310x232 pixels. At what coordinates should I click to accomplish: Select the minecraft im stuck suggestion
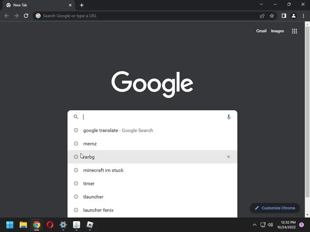[152, 170]
